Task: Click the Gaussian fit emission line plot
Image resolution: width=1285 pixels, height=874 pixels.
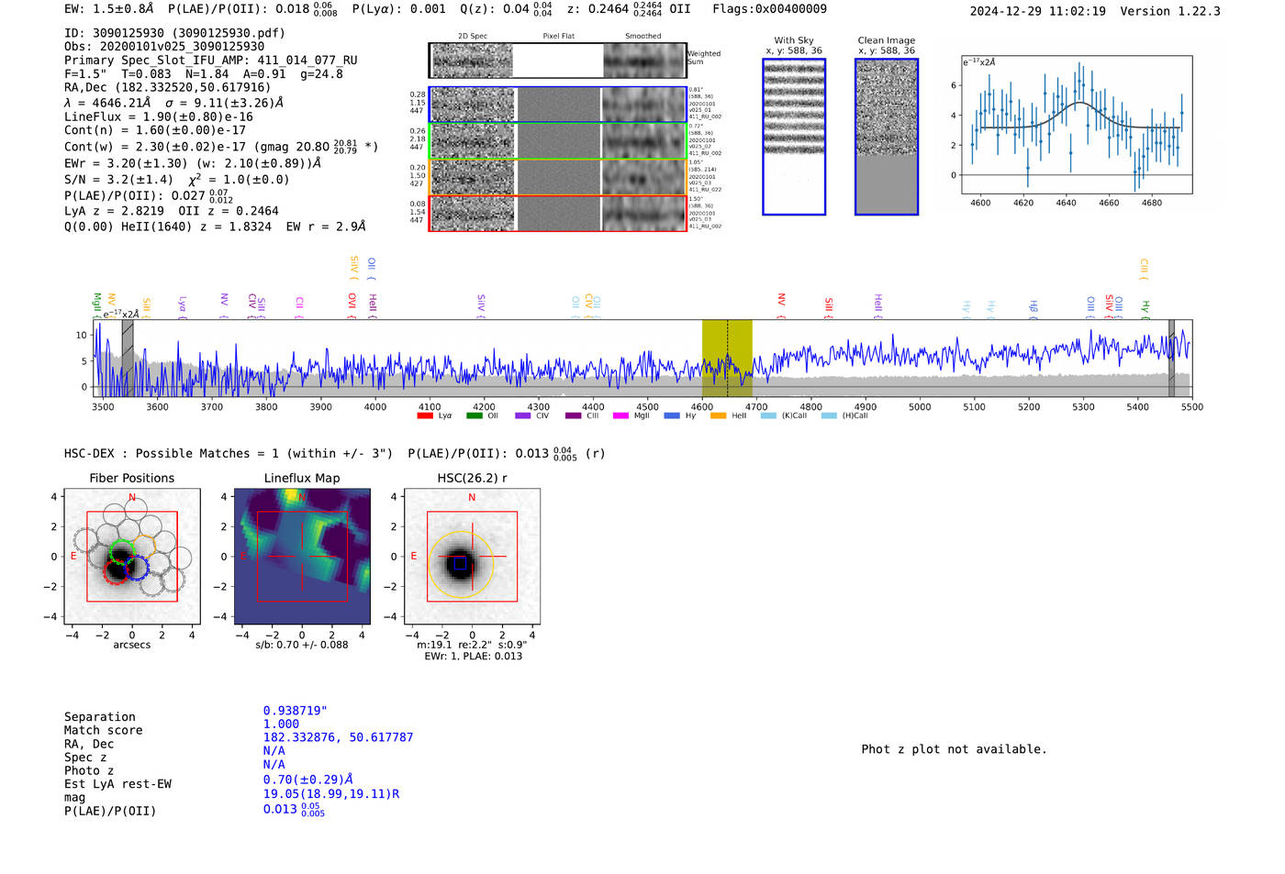Action: coord(1077,125)
